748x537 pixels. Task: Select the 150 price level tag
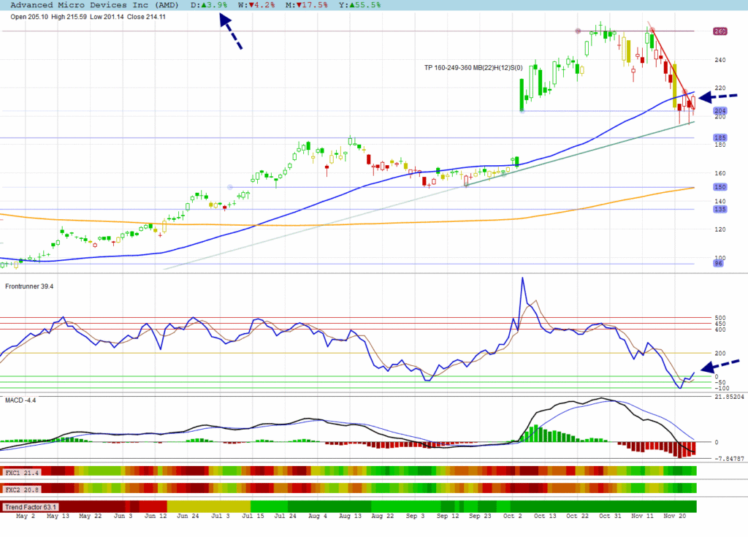pyautogui.click(x=720, y=187)
